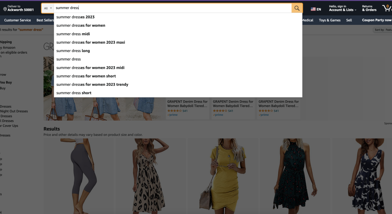Expand Account & Lists dropdown
392x214 pixels.
[343, 8]
